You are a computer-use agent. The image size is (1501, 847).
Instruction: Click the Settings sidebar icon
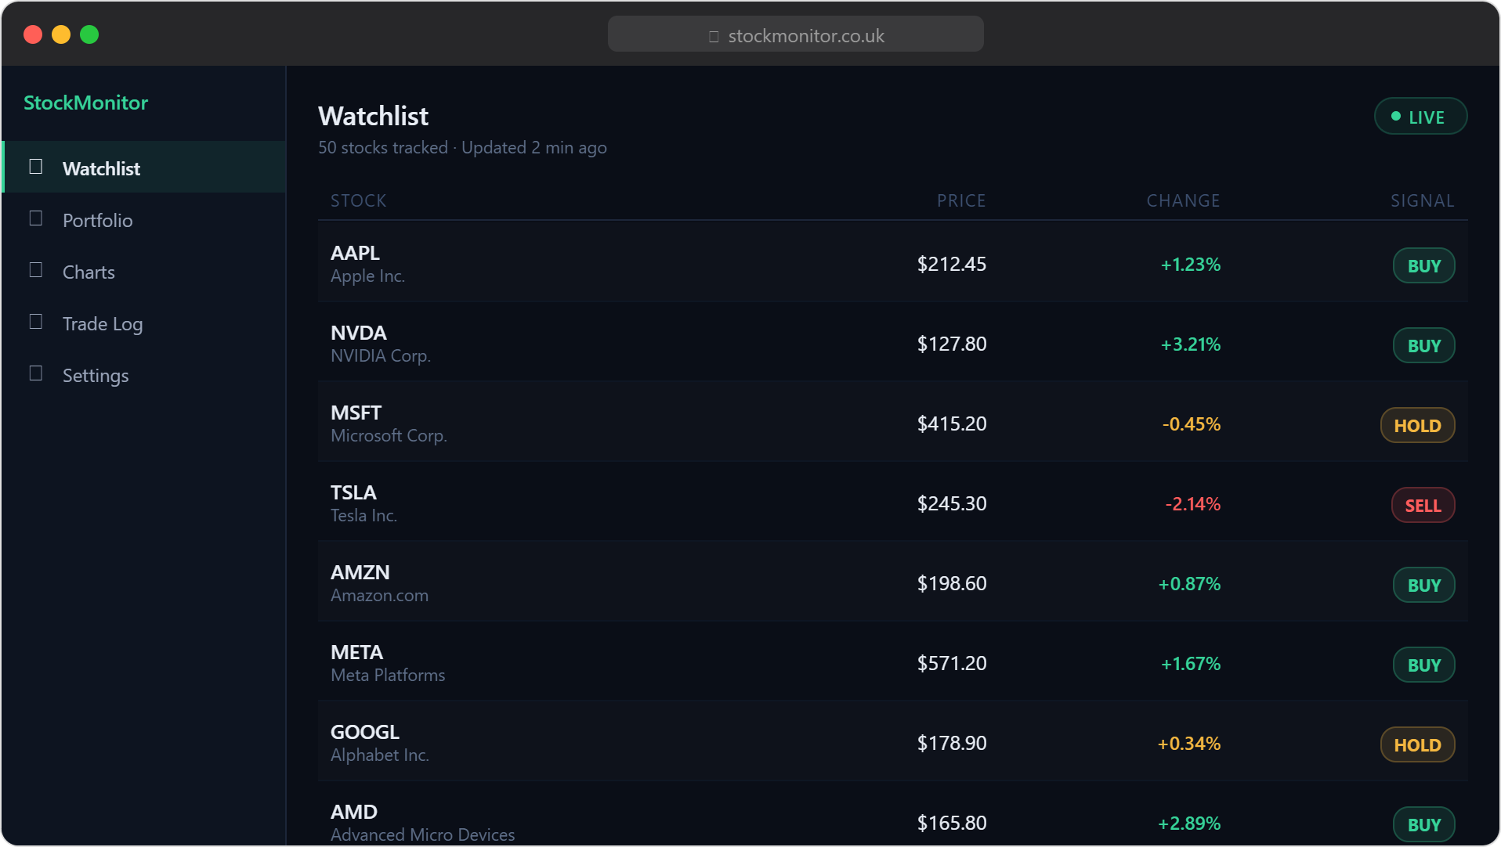point(36,373)
